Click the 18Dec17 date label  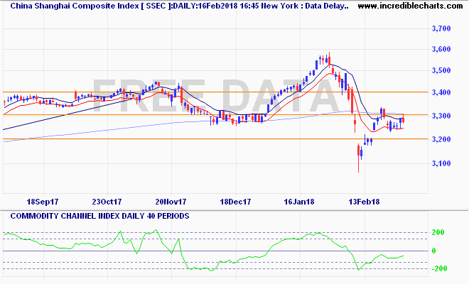tap(235, 202)
